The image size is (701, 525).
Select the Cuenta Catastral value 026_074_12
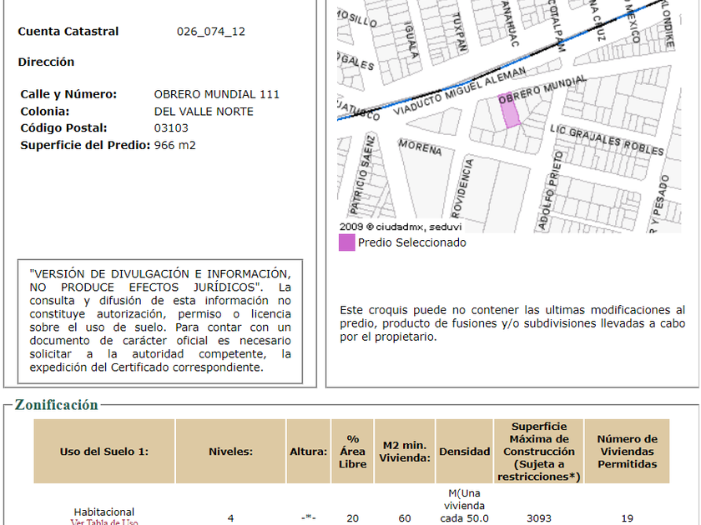210,32
